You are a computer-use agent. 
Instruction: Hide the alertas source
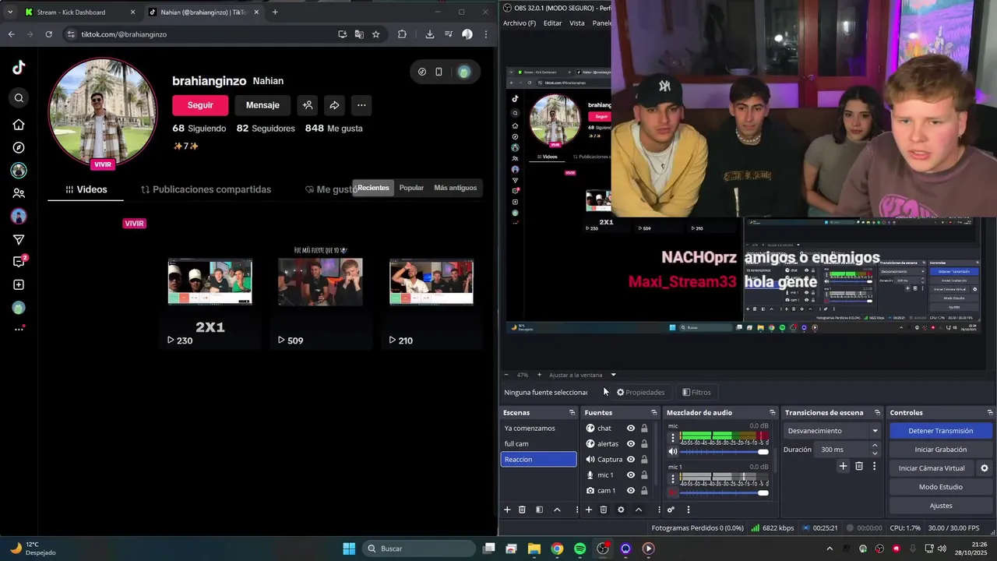(631, 444)
